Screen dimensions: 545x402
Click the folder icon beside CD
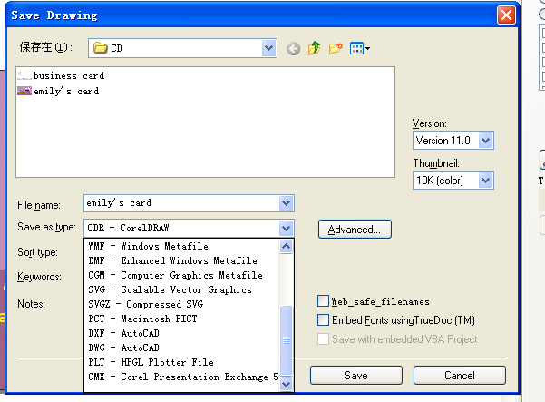point(100,48)
